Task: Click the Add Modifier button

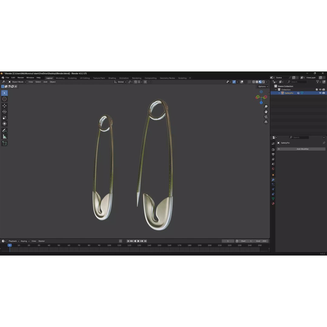Action: coord(301,149)
